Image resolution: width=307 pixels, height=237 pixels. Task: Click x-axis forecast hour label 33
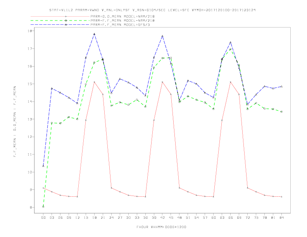pos(137,218)
